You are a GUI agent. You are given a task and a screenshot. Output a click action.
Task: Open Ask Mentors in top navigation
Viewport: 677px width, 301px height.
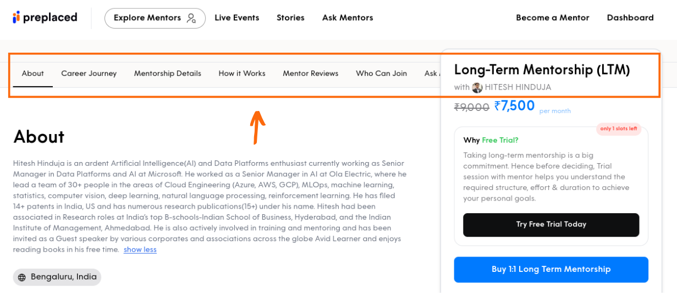point(348,18)
